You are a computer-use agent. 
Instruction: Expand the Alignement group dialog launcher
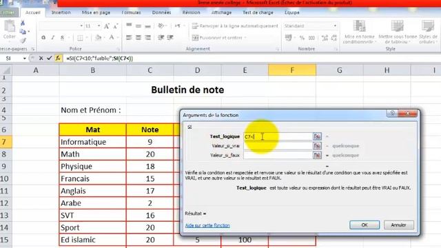coord(278,49)
